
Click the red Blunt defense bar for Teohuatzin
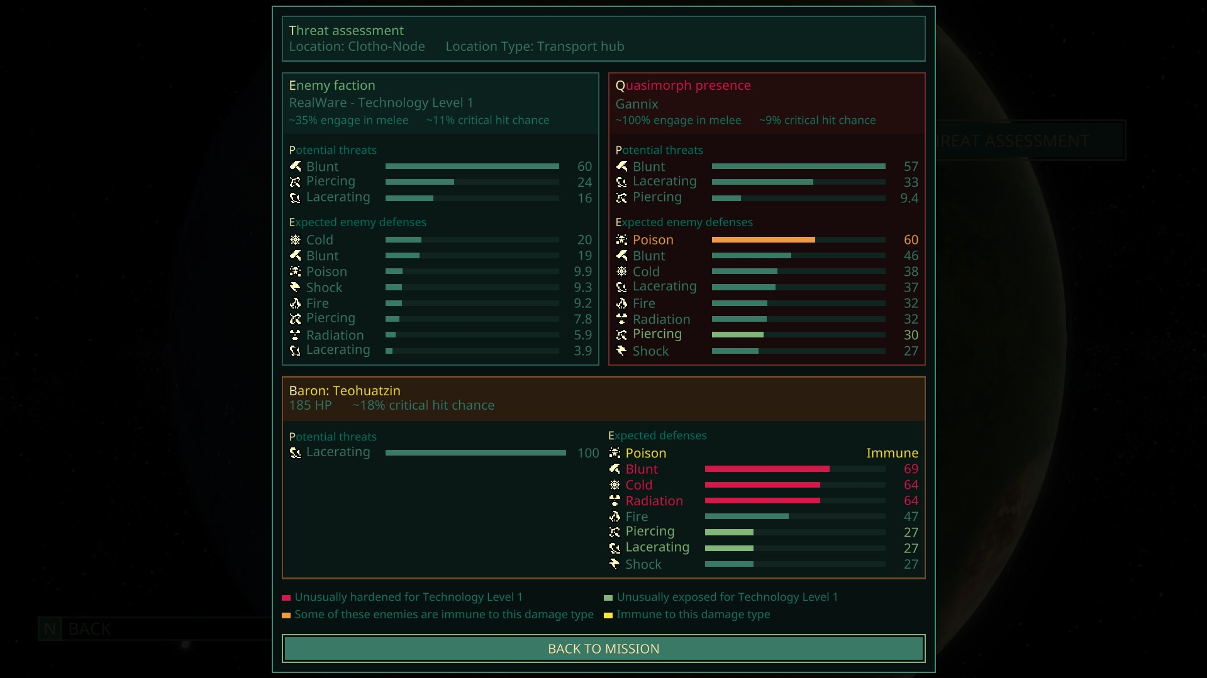pos(767,469)
